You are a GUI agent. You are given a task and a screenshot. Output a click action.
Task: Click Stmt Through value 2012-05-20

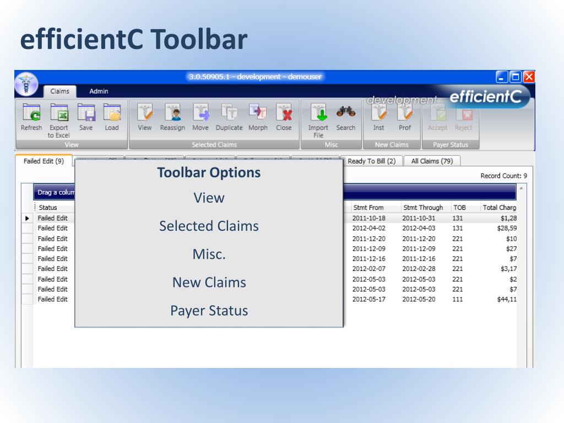(419, 299)
